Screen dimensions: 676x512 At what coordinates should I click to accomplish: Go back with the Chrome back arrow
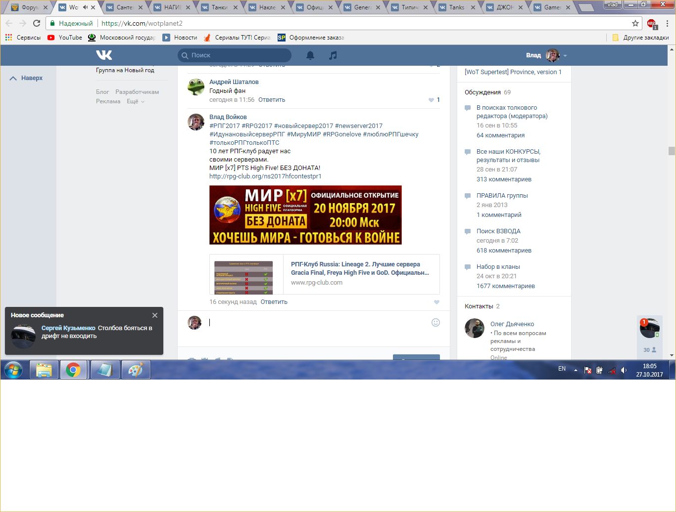click(9, 23)
